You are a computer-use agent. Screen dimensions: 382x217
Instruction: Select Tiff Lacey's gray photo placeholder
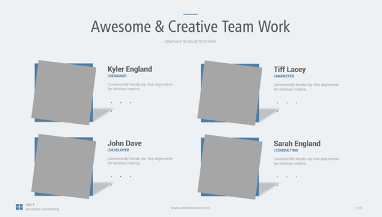(x=230, y=93)
